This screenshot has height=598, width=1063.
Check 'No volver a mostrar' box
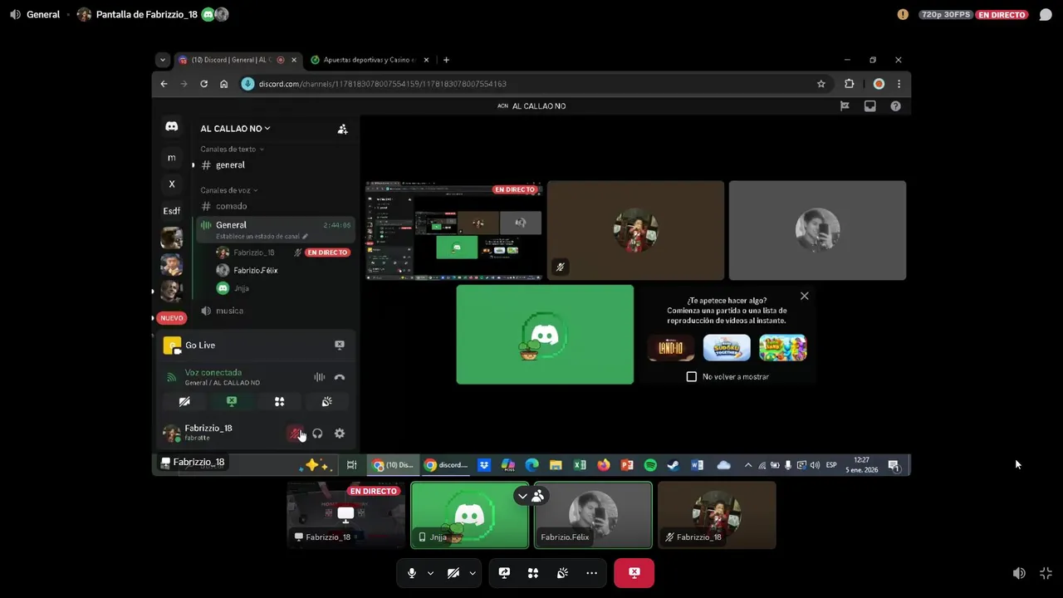coord(692,377)
